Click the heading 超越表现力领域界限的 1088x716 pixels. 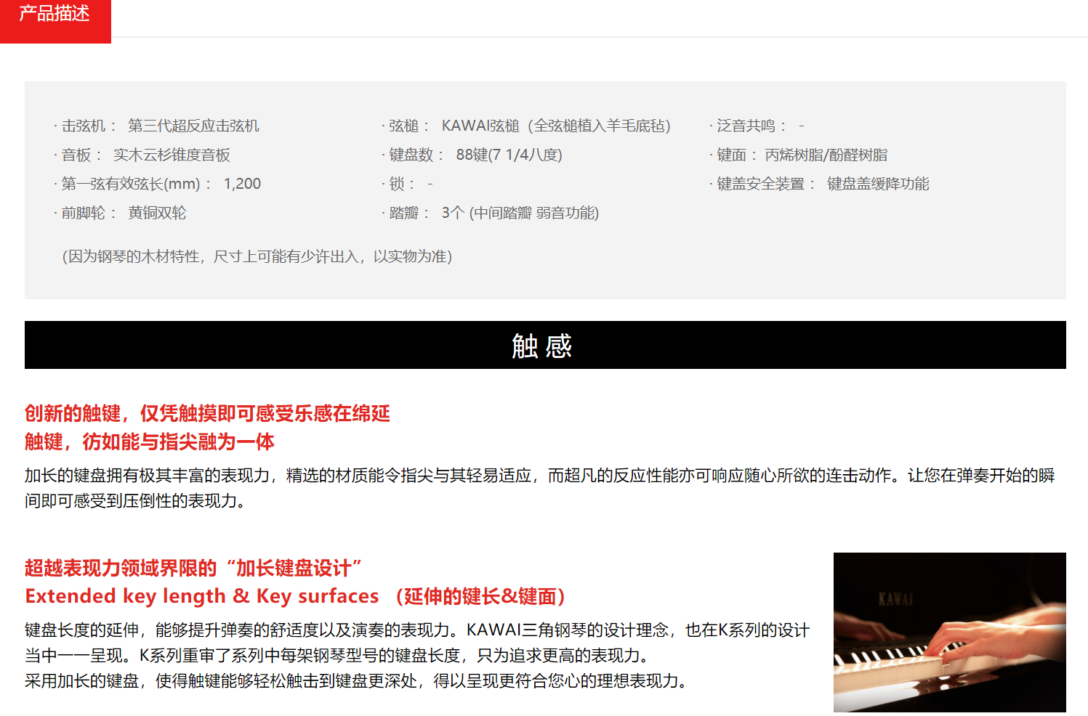(193, 568)
